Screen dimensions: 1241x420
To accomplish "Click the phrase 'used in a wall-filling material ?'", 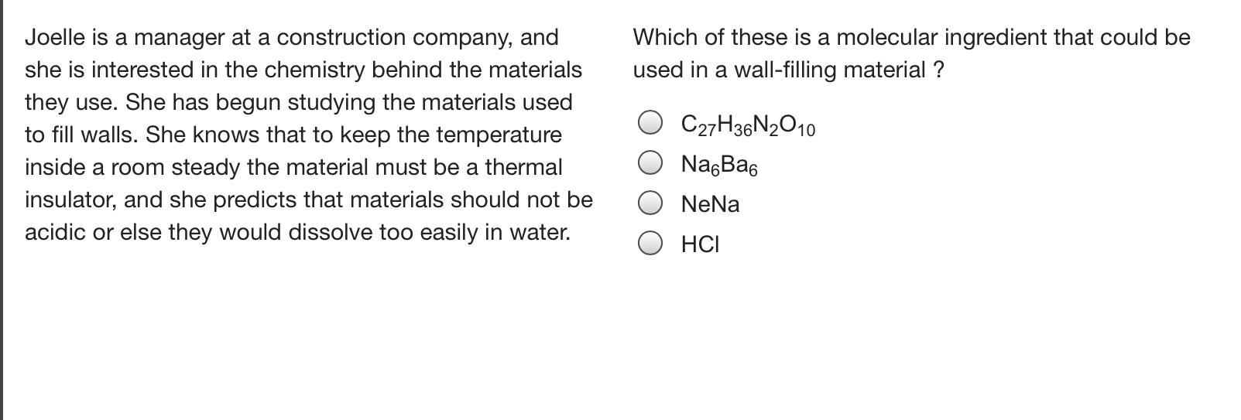I will [x=788, y=70].
